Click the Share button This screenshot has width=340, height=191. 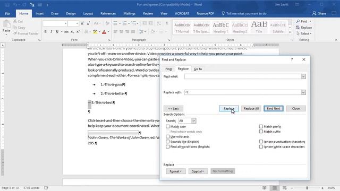click(x=319, y=13)
